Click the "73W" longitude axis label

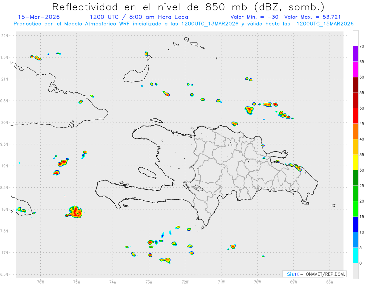tap(149, 282)
